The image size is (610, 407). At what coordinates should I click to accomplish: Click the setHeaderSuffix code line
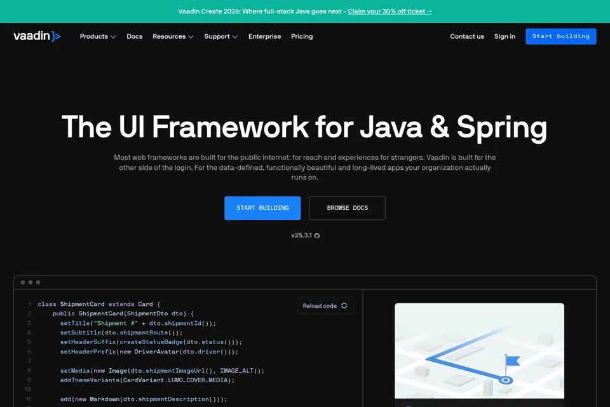click(x=151, y=342)
